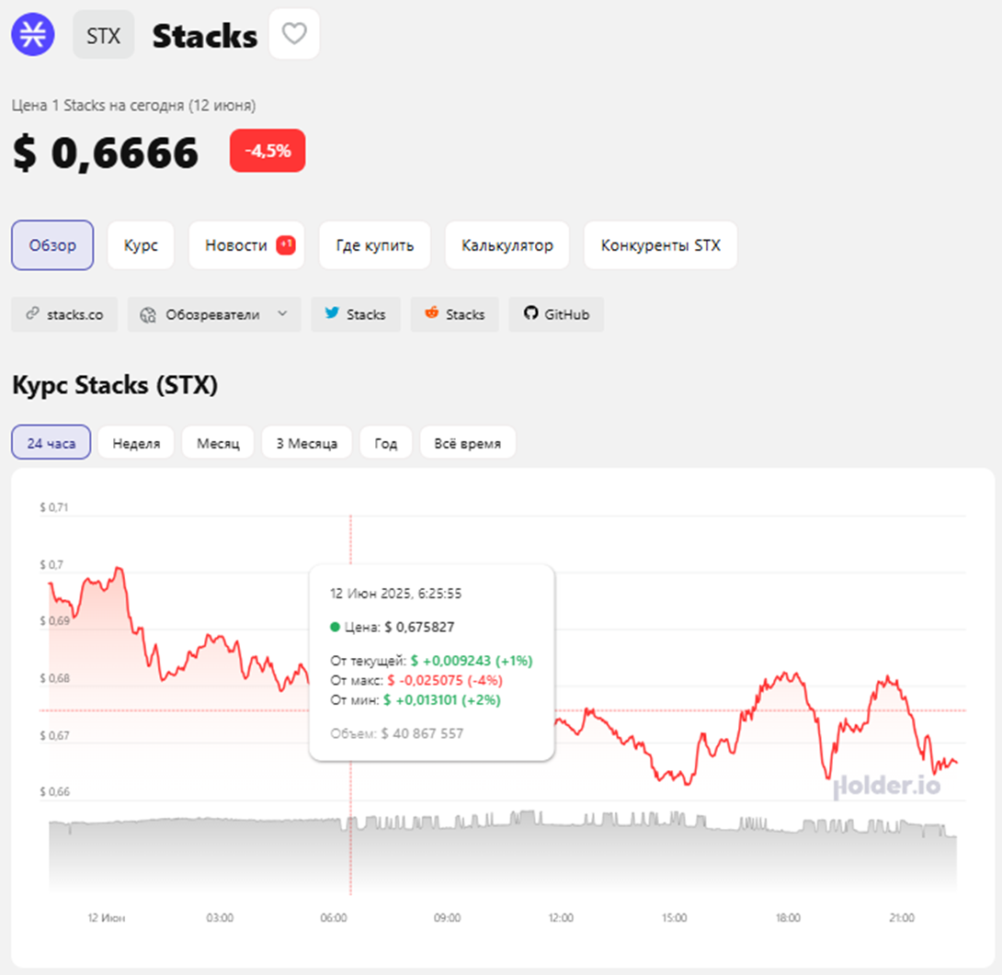Select the Всё время chart range
This screenshot has height=975, width=1002.
tap(468, 443)
